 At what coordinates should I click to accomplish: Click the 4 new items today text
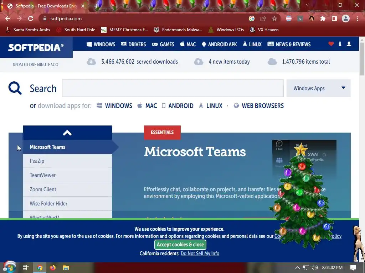[229, 62]
